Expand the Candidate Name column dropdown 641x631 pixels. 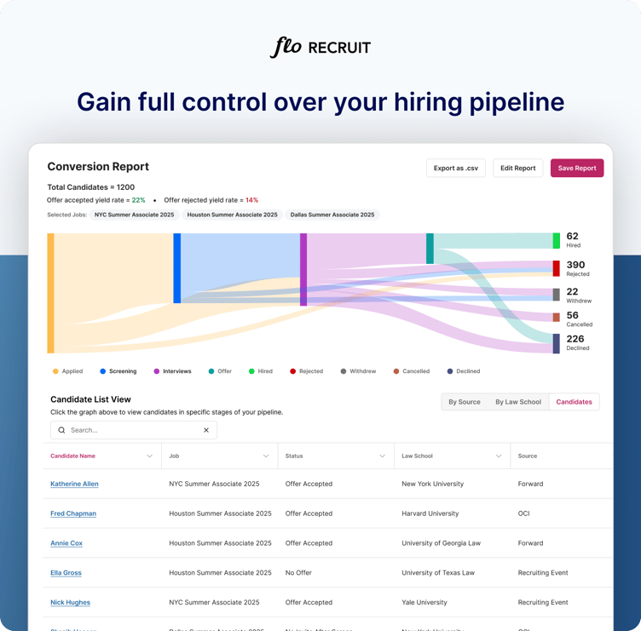[x=150, y=456]
